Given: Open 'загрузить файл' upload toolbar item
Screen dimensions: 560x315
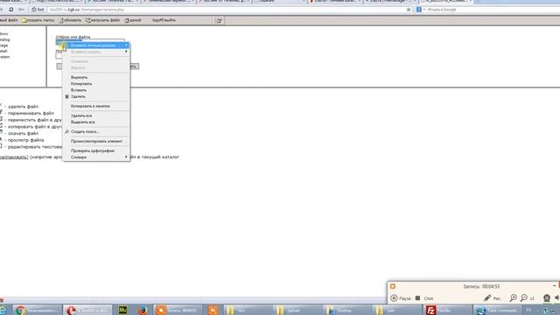Looking at the screenshot, I should click(103, 20).
